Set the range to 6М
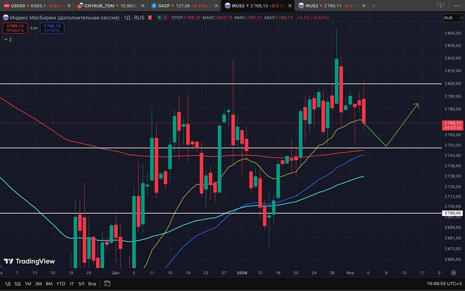This screenshot has height=291, width=465. point(49,284)
